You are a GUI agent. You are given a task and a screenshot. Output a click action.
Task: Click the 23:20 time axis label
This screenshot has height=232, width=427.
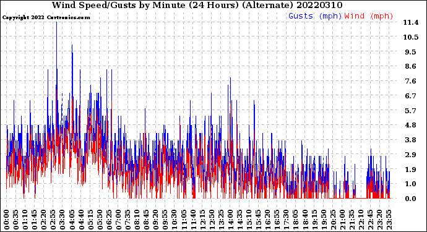click(x=379, y=220)
